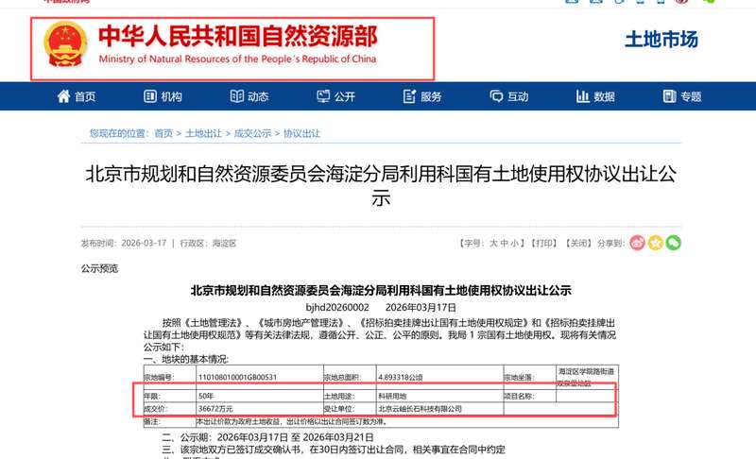Image resolution: width=756 pixels, height=459 pixels.
Task: Click the area value 4.893318公顷
Action: (400, 377)
